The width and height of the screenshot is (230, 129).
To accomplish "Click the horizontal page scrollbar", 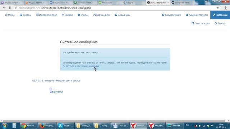I will [x=114, y=121].
